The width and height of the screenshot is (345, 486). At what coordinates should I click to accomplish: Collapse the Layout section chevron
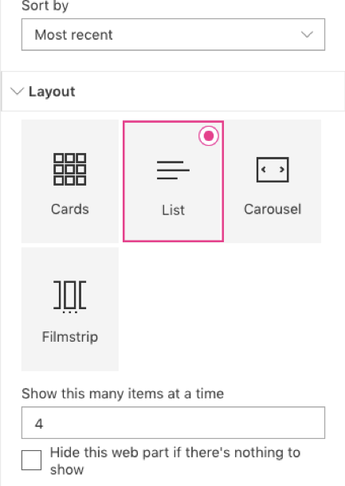17,91
